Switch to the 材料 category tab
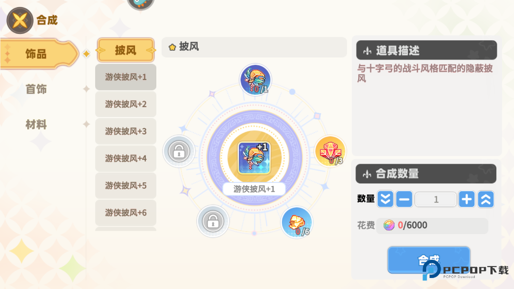514x289 pixels. 36,124
